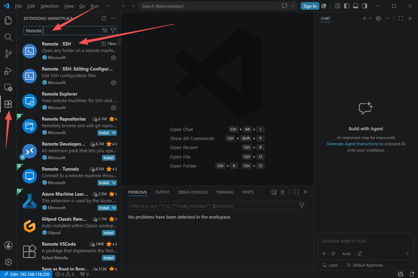Install the Gitpod Classic Remote extension
The width and height of the screenshot is (418, 278).
point(109,233)
